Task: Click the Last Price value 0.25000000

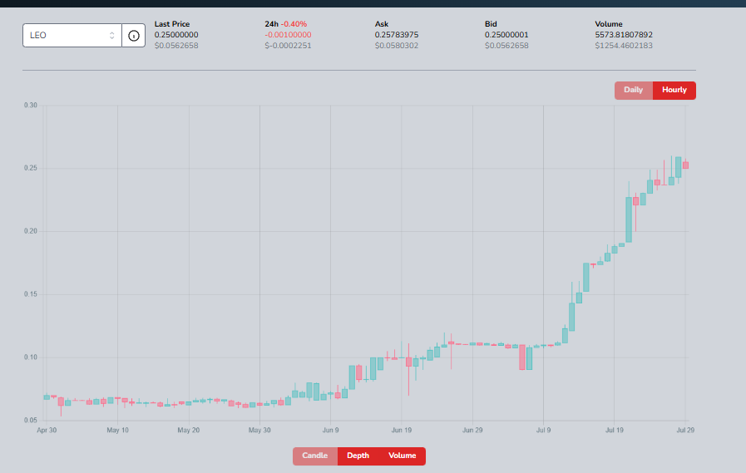Action: pyautogui.click(x=176, y=35)
